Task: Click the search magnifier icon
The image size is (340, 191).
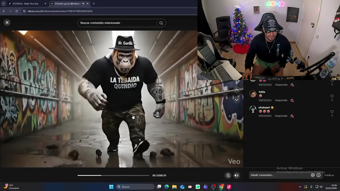Action: tap(161, 23)
